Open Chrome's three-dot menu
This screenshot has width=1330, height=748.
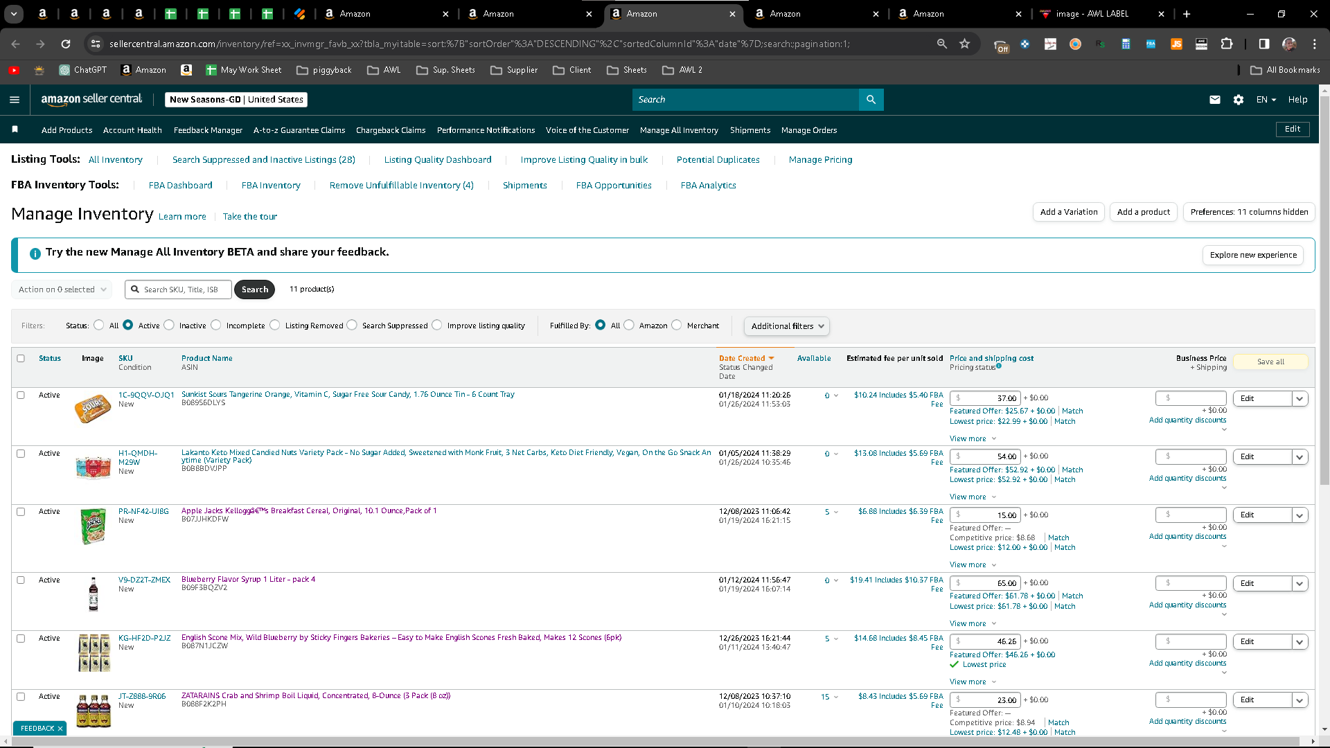click(x=1314, y=44)
